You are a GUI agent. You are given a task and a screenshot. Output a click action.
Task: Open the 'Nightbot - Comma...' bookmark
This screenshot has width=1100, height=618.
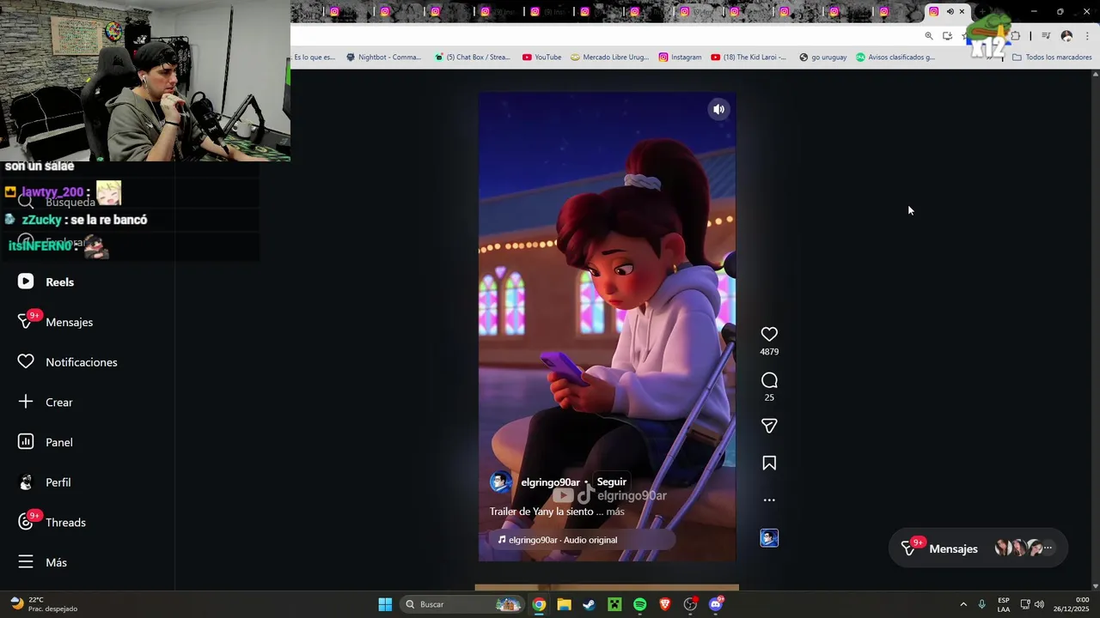pos(383,58)
